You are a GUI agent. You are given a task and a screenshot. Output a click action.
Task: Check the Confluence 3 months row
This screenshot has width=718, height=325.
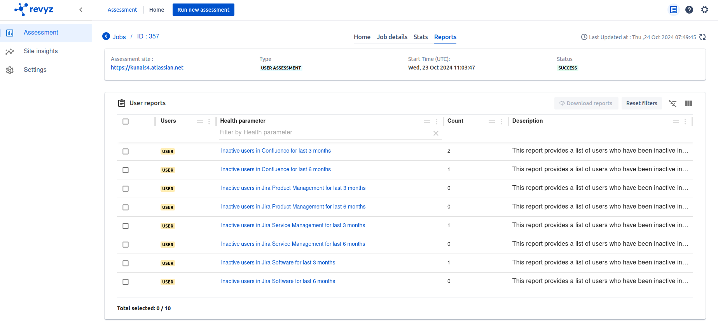pyautogui.click(x=126, y=151)
